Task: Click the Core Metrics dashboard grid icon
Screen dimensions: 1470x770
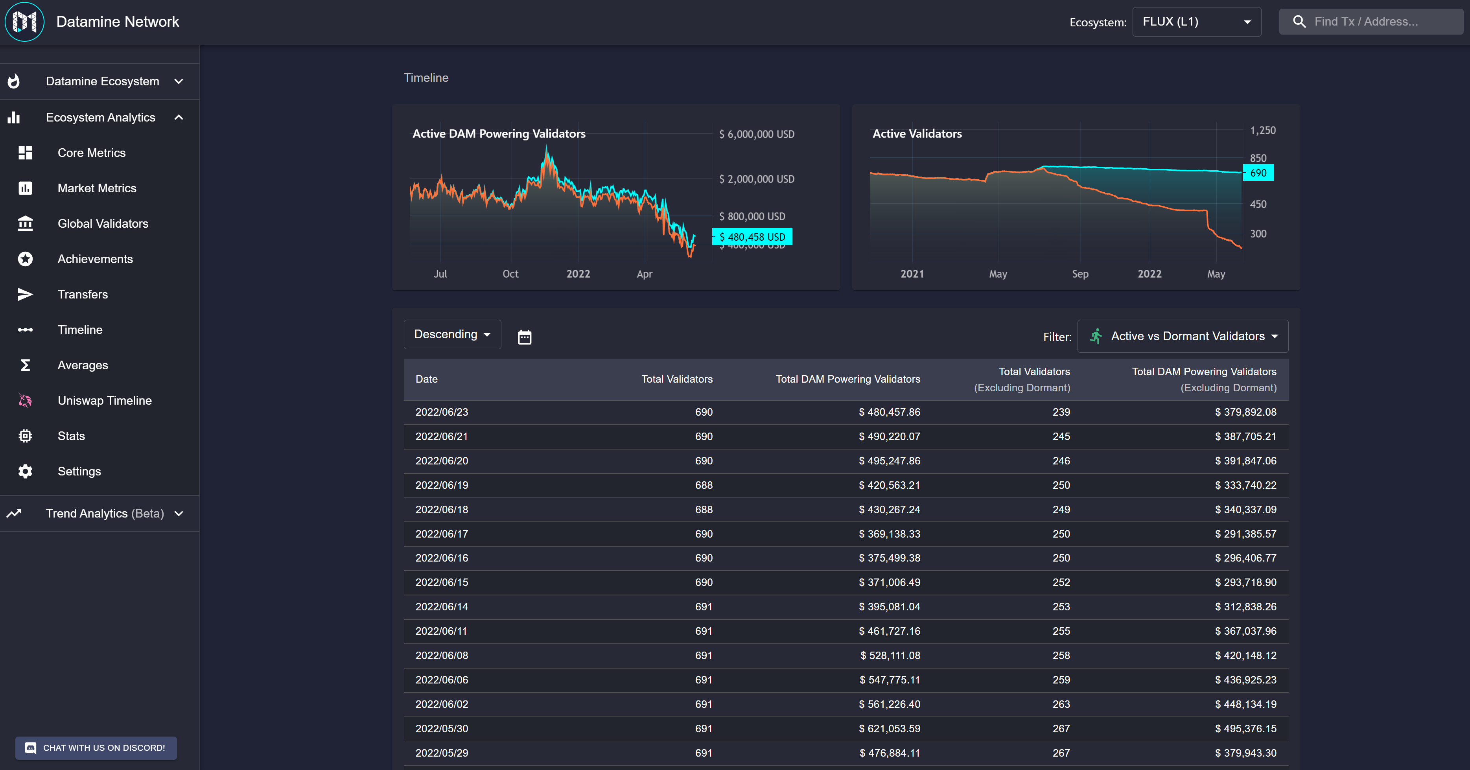Action: [x=25, y=153]
